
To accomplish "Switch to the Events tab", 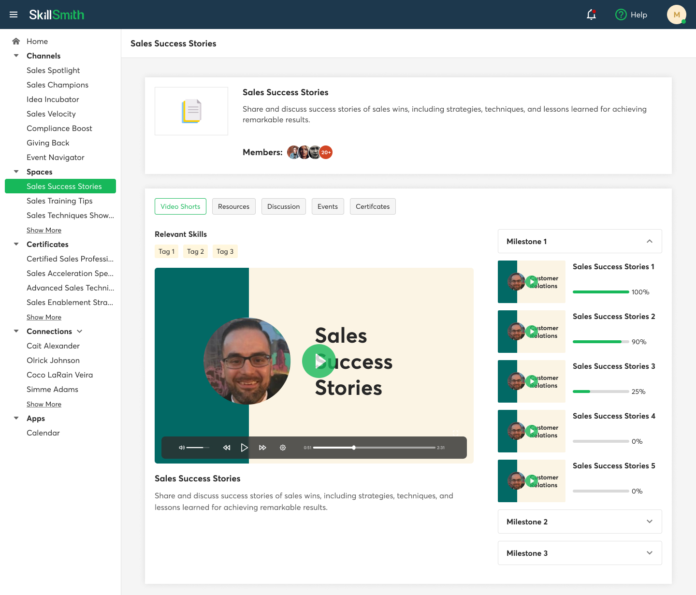I will (328, 206).
